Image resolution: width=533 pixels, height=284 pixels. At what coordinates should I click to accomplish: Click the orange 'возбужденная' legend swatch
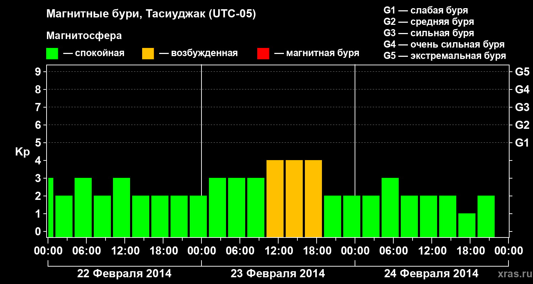(148, 54)
